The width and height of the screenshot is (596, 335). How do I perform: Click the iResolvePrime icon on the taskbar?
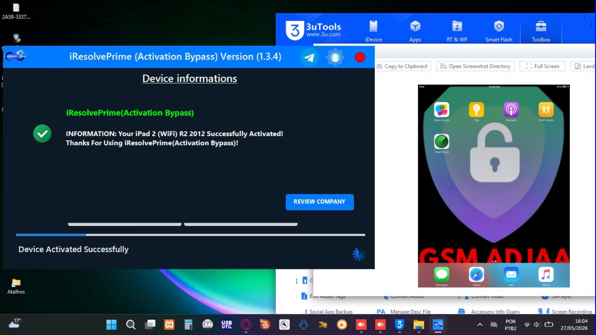tap(438, 324)
